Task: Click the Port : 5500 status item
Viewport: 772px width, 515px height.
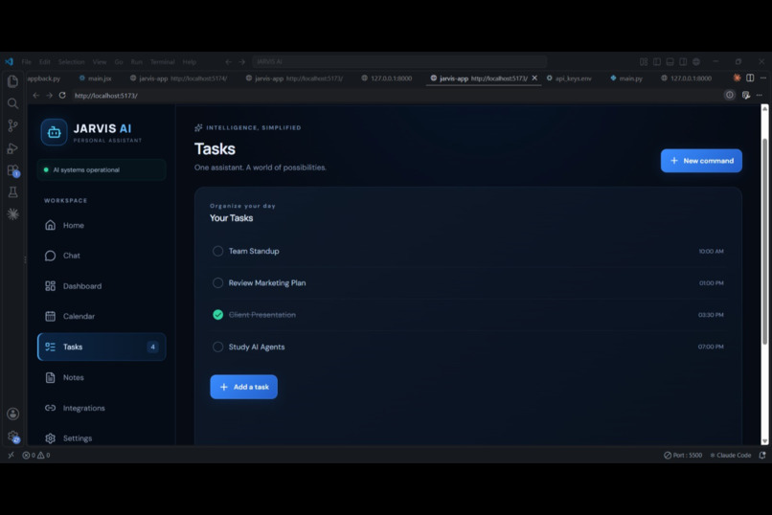Action: (682, 455)
